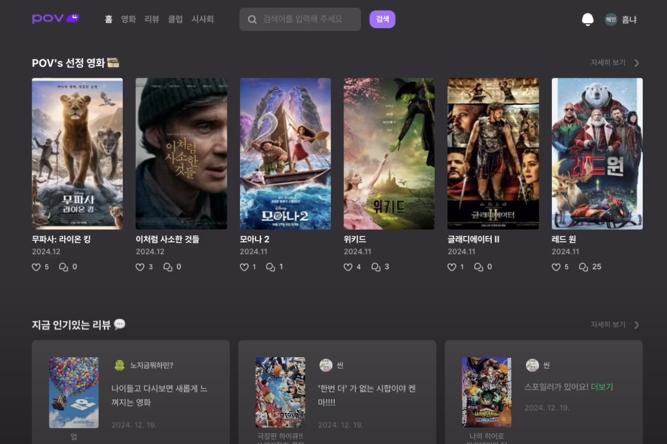Open 나의 히어로 아카데미아 poster in reviews

[x=487, y=393]
